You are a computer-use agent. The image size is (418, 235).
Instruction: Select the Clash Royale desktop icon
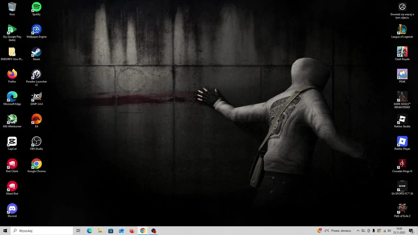pos(402,54)
